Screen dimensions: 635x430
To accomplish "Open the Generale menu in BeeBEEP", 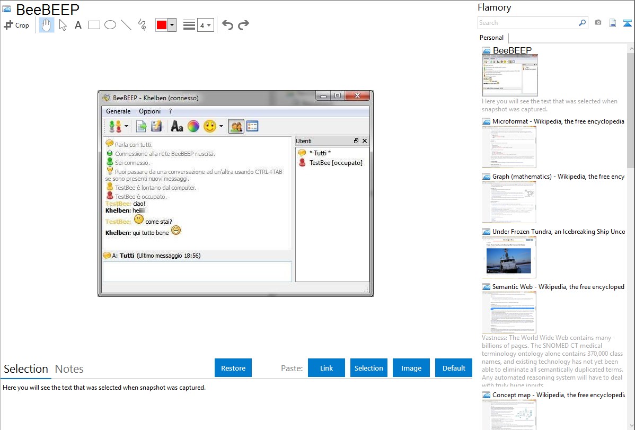I will 118,111.
